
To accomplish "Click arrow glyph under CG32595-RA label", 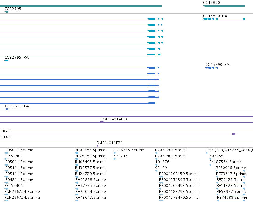I will click(x=6, y=61).
